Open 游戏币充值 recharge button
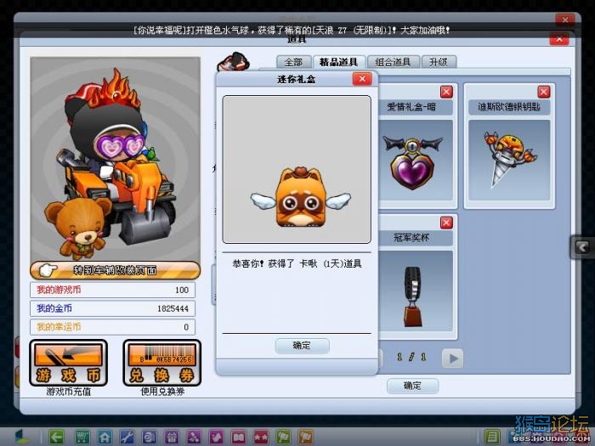 tap(68, 363)
